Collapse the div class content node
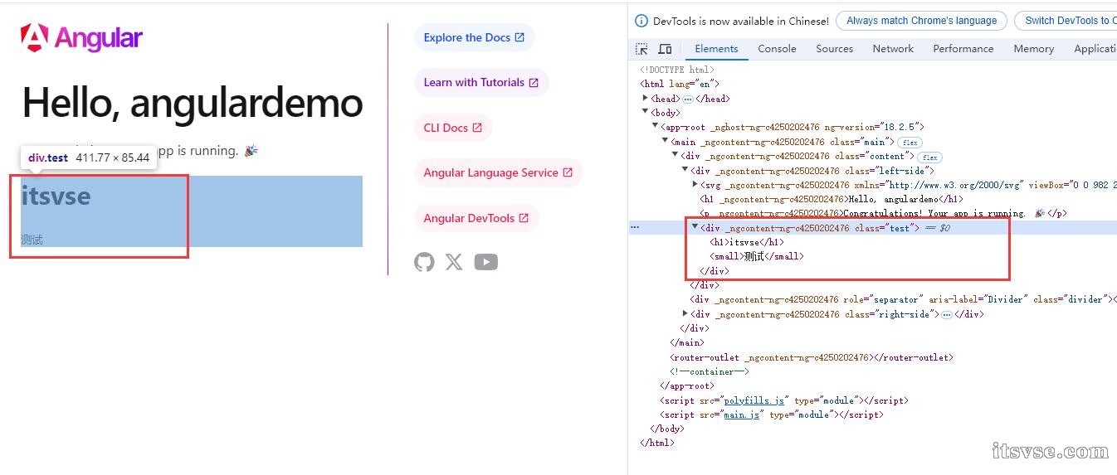 click(676, 155)
